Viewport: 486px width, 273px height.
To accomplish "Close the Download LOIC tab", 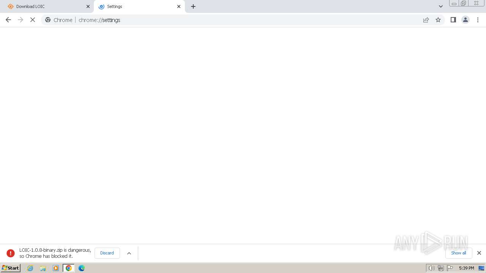I will (x=88, y=6).
